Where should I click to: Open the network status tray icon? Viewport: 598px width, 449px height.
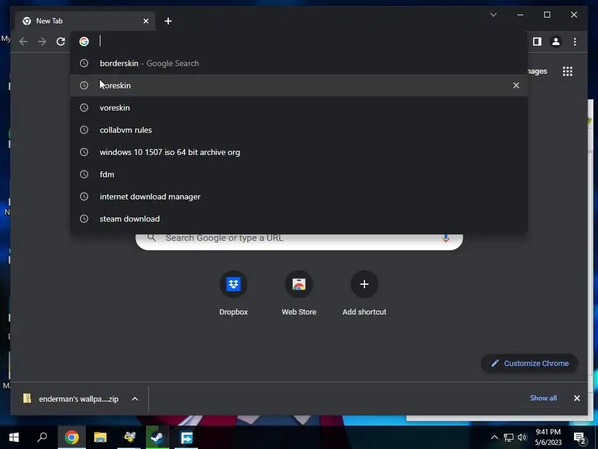click(509, 437)
